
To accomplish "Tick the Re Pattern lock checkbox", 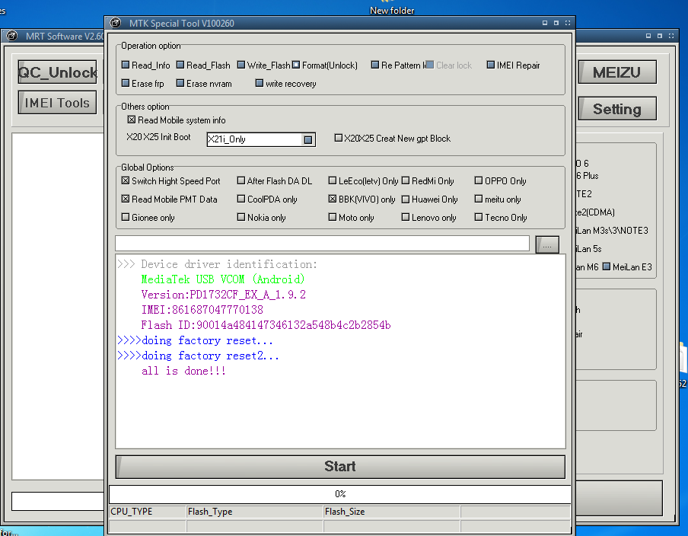I will [374, 65].
